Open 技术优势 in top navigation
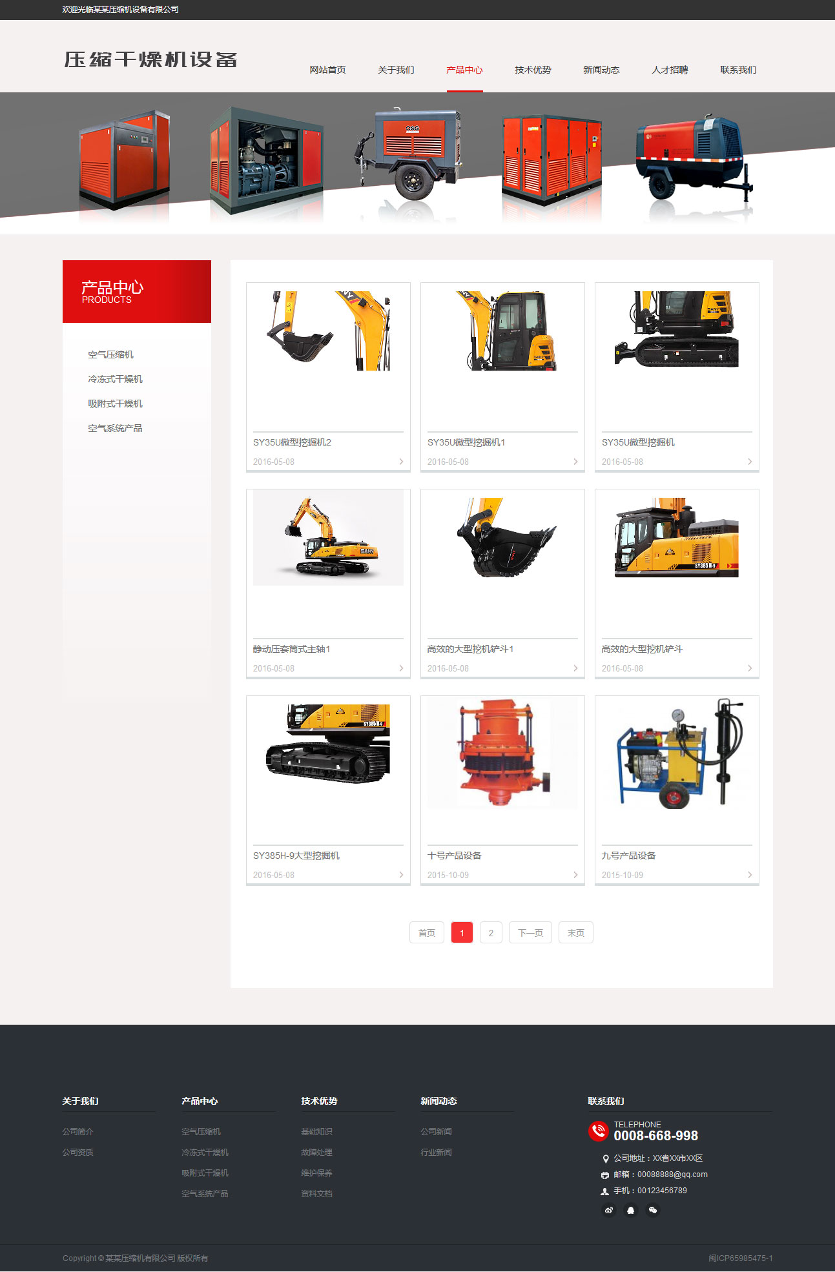 point(533,70)
